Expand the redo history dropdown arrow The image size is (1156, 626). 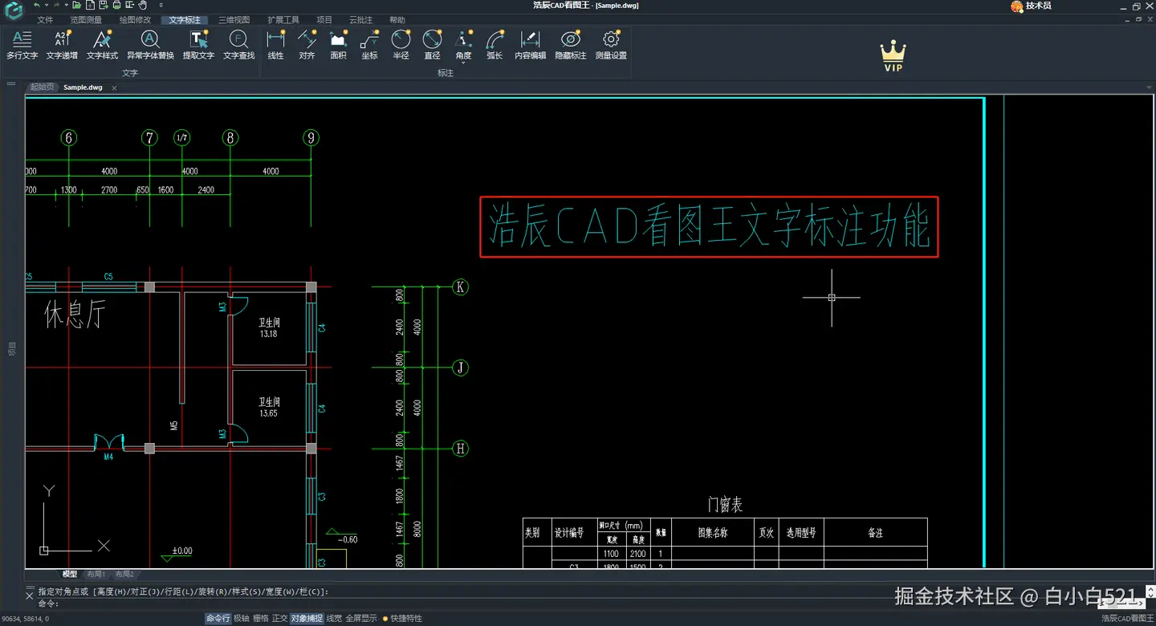[66, 5]
